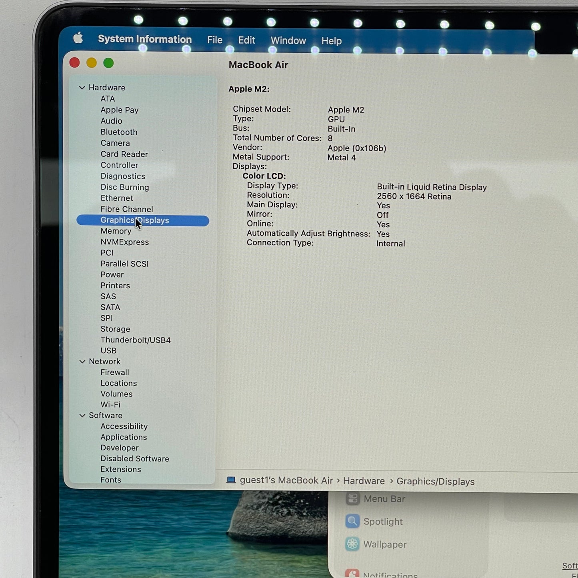Open the Help menu

click(332, 41)
